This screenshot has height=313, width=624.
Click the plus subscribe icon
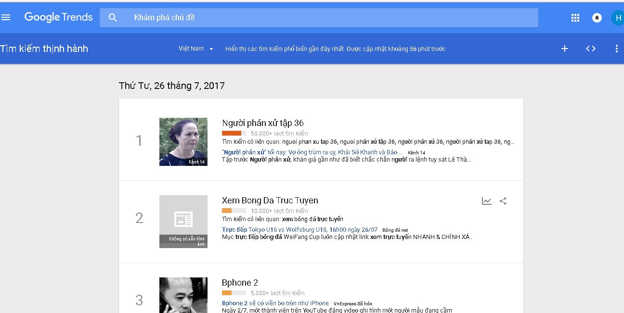pos(565,49)
